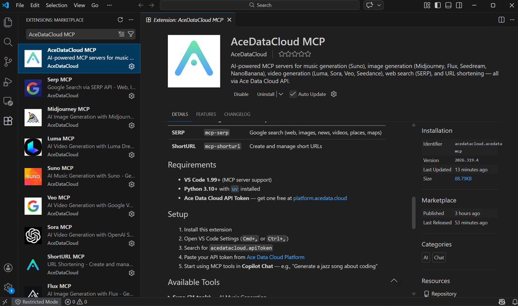Close the Extension: AceDataCloud MCP tab
This screenshot has height=306, width=518.
pos(229,20)
